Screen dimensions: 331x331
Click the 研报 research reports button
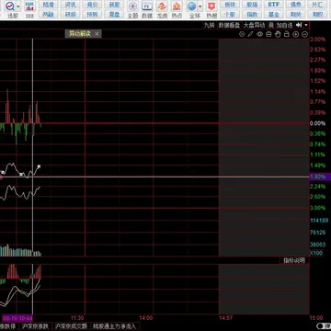70,14
